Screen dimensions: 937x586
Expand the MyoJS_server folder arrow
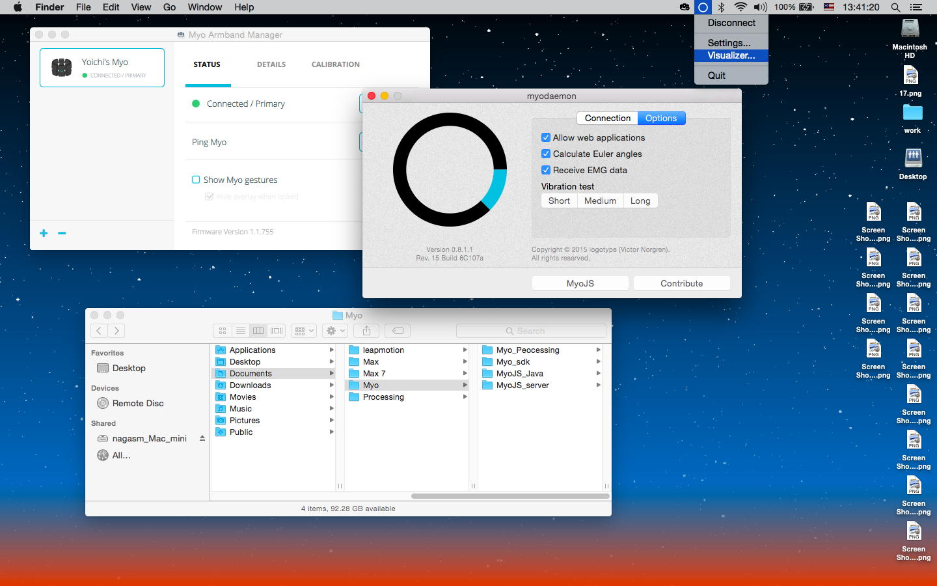pyautogui.click(x=598, y=385)
